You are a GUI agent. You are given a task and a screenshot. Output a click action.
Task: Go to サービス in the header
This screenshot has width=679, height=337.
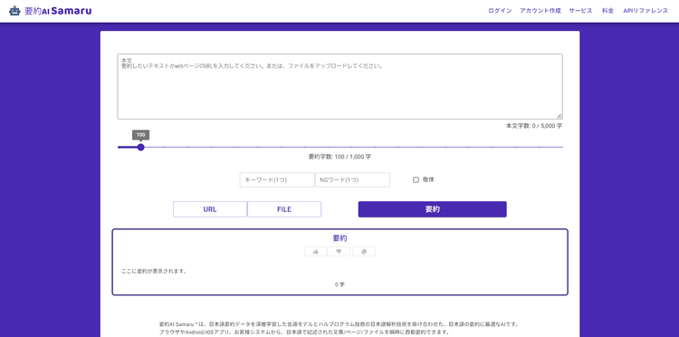click(x=580, y=11)
